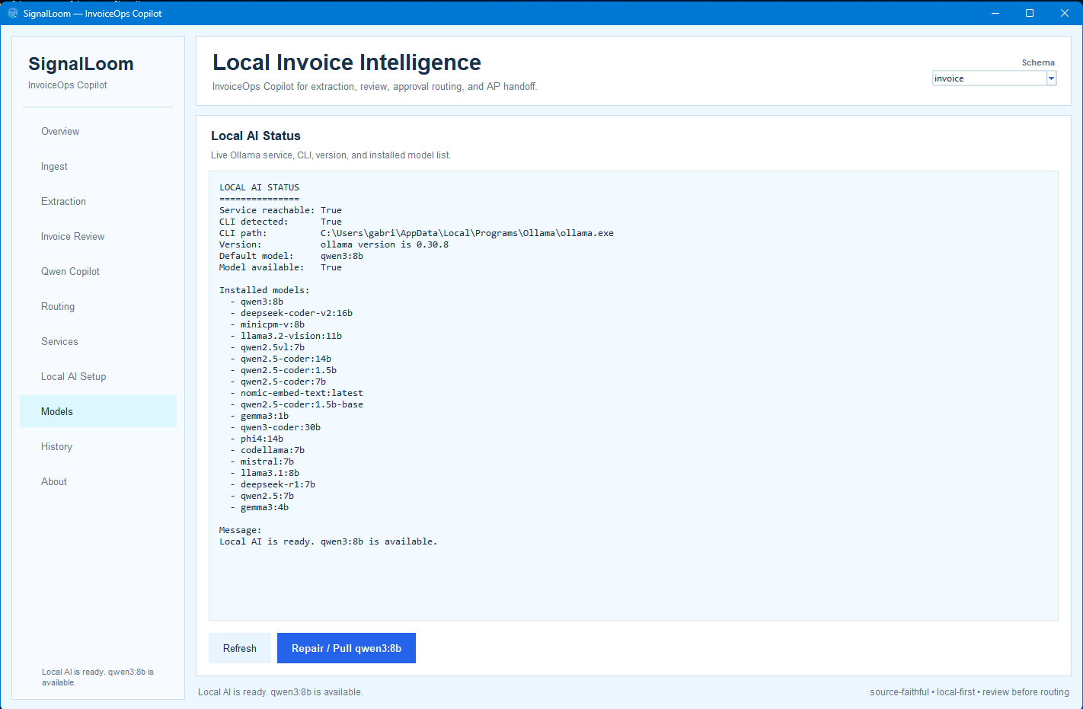Screen dimensions: 1083x709
Task: Click 'qwen2.5-coder:1.5b' model entry
Action: click(289, 370)
